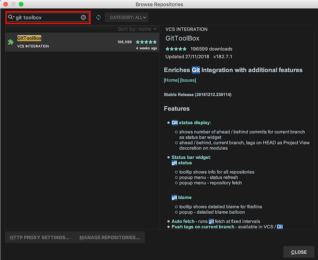Open the Issues link
The image size is (318, 260).
(x=188, y=80)
